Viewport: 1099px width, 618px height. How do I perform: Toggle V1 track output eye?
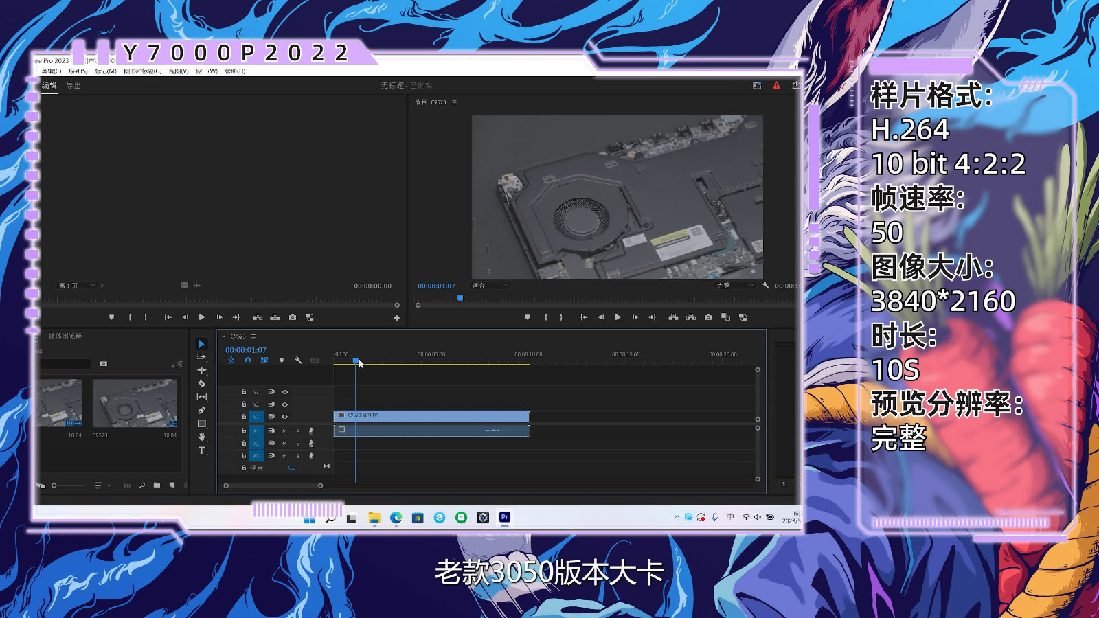point(284,417)
